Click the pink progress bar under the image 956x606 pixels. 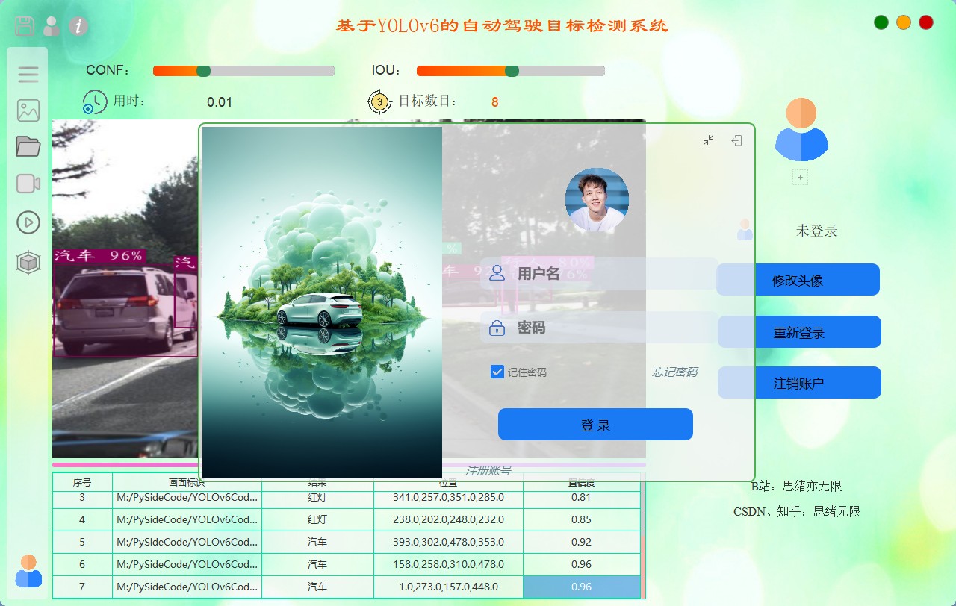pos(349,465)
